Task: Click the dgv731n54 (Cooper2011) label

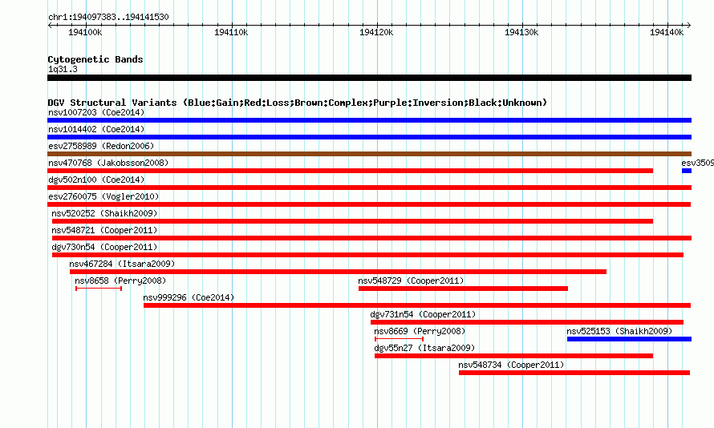Action: pyautogui.click(x=423, y=314)
